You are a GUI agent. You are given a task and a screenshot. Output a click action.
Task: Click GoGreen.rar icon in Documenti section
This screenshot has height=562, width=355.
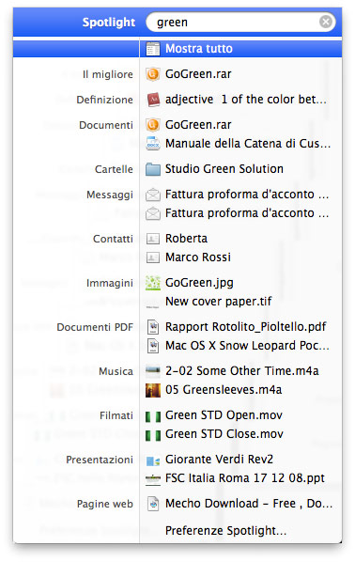153,125
